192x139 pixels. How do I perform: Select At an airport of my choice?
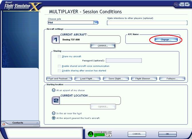coord(54,90)
